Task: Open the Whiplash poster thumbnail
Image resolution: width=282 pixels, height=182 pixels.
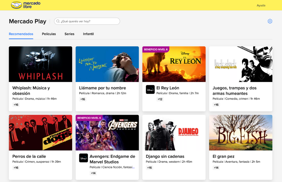Action: pos(40,64)
